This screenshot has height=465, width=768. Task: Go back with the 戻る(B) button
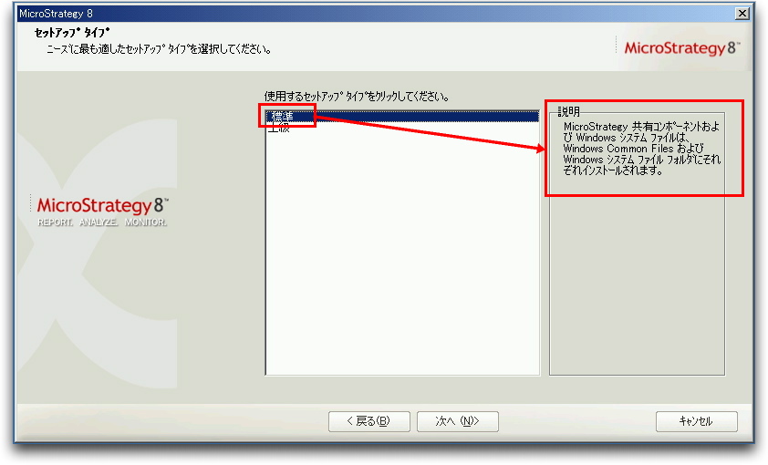[368, 421]
